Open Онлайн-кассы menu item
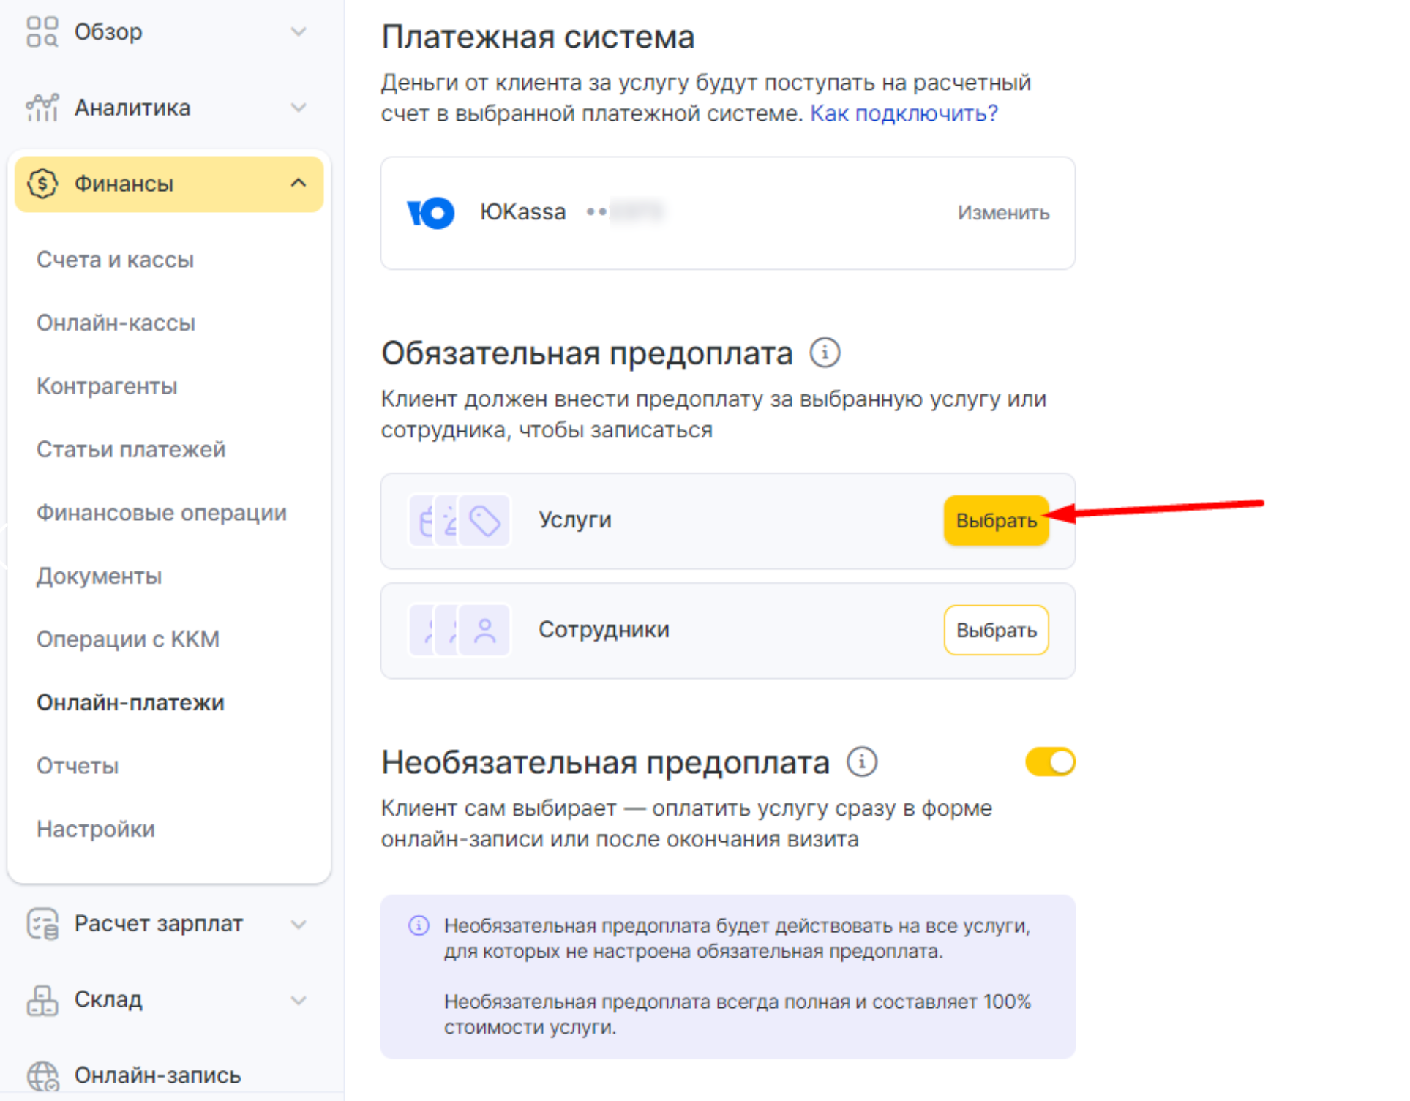 point(116,323)
